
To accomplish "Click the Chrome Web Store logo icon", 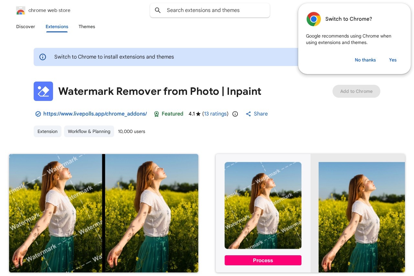I will click(x=21, y=11).
